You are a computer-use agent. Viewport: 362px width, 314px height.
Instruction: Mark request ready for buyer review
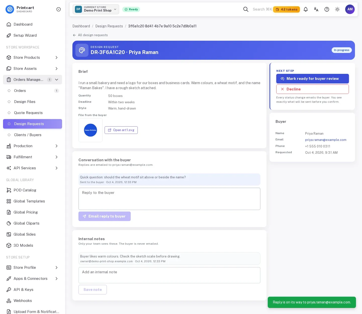pyautogui.click(x=312, y=79)
